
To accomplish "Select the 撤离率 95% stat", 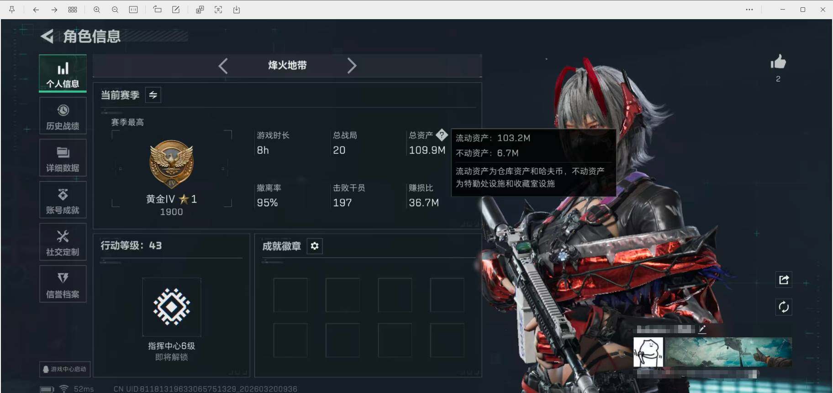I will point(269,195).
